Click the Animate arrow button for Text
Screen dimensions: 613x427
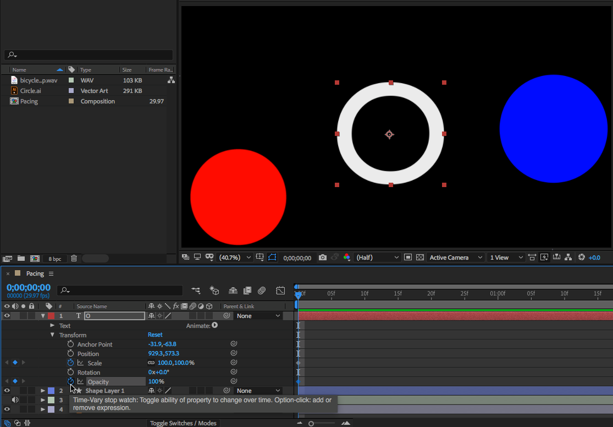(215, 325)
